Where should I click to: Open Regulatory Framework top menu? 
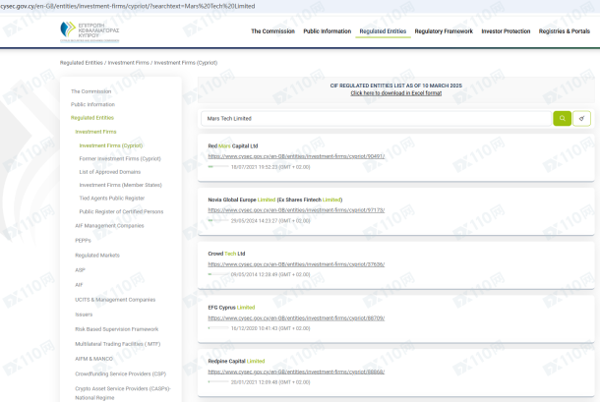click(444, 31)
